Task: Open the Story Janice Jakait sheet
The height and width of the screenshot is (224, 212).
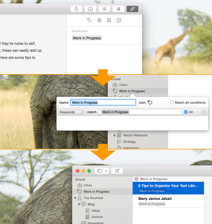Action: click(x=168, y=201)
